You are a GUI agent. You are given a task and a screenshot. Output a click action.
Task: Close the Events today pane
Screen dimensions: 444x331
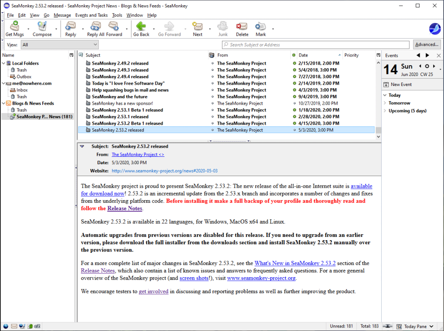[439, 56]
